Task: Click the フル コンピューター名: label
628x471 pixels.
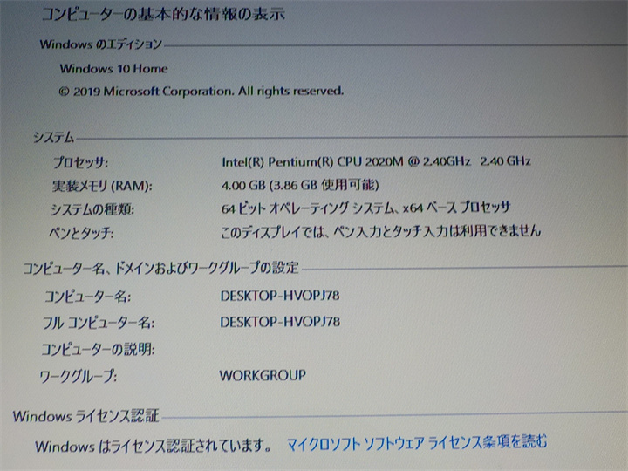Action: (99, 323)
